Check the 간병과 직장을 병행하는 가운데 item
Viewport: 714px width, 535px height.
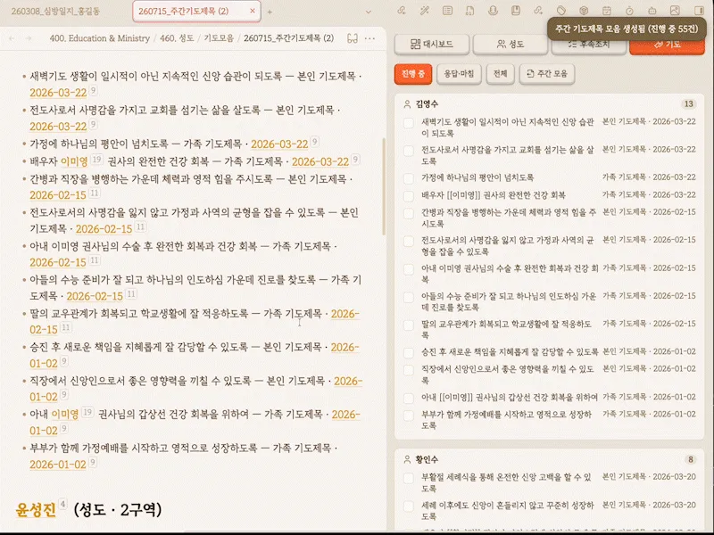pos(409,213)
